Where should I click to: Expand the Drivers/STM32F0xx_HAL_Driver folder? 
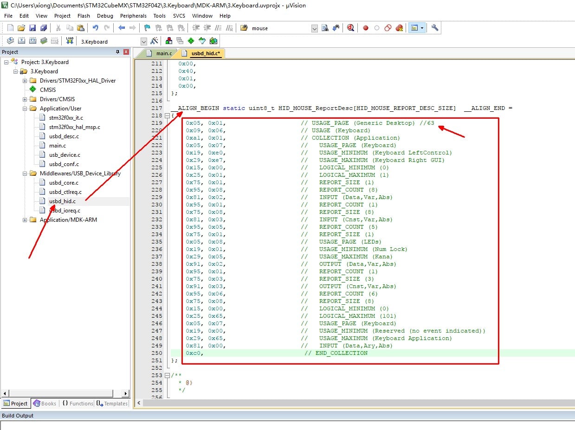coord(25,81)
